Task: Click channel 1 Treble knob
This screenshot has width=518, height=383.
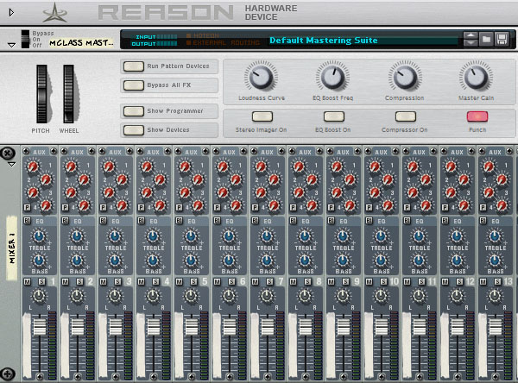Action: pos(39,236)
